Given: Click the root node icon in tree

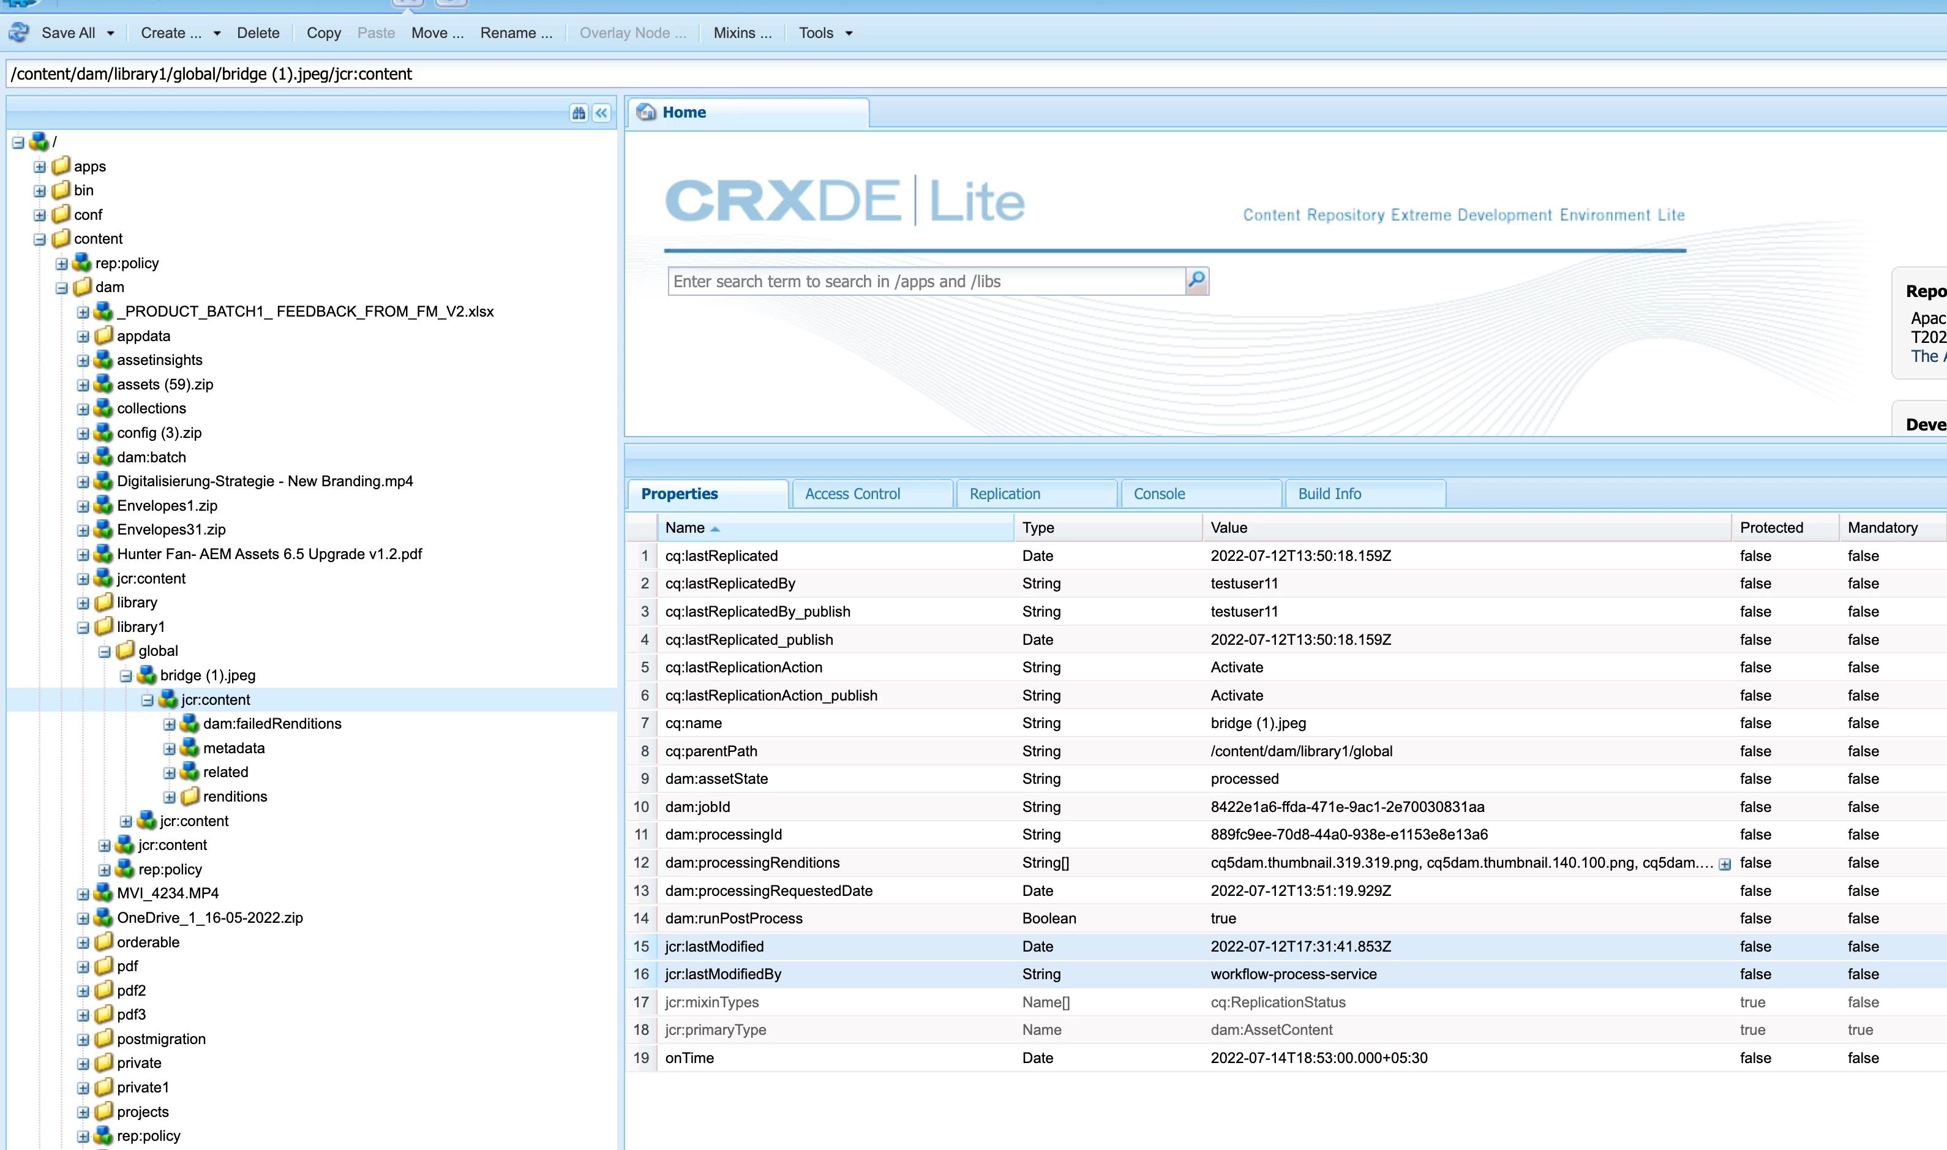Looking at the screenshot, I should coord(39,142).
